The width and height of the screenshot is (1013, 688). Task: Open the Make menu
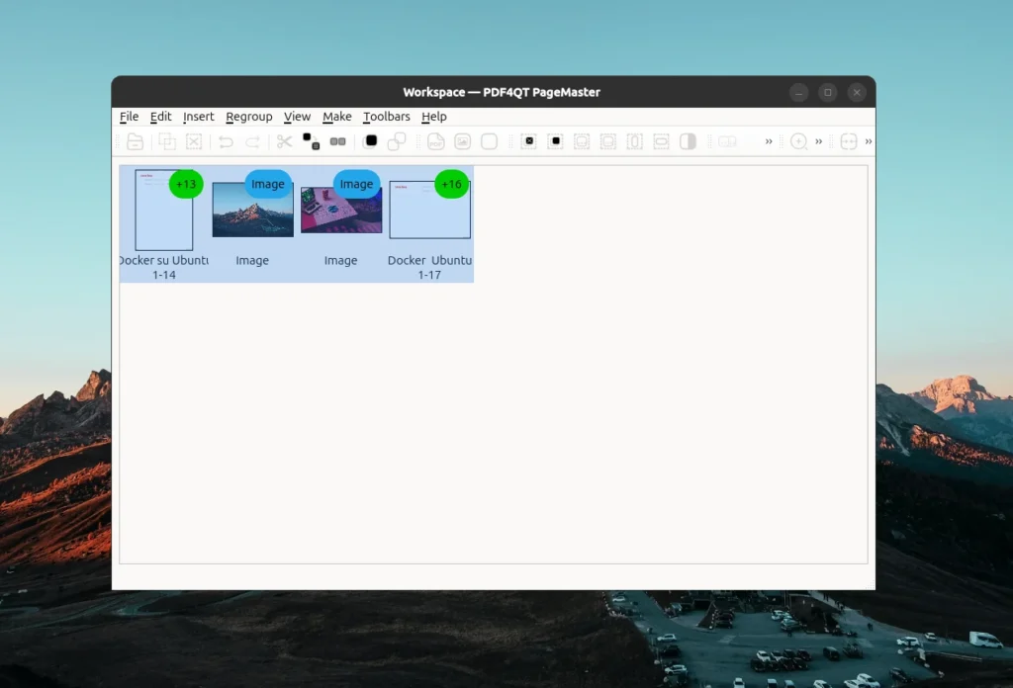click(x=336, y=117)
